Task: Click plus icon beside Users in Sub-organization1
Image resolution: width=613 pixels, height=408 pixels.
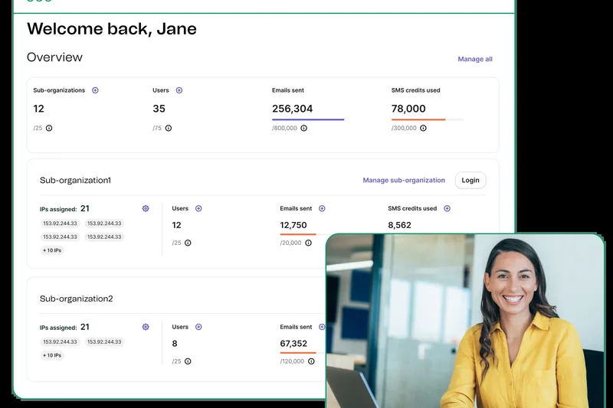Action: 198,208
